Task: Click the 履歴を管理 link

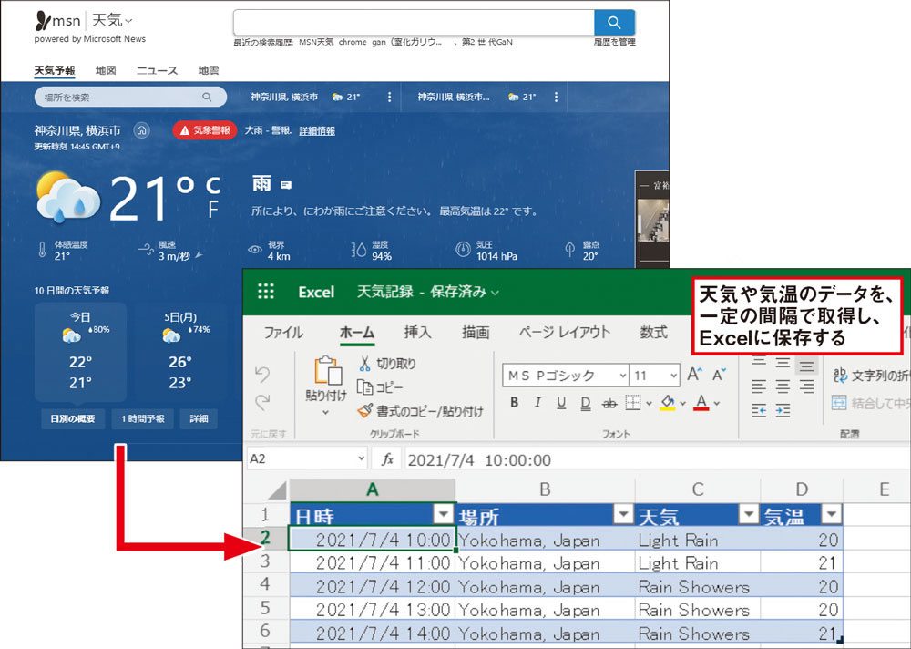Action: pos(615,42)
